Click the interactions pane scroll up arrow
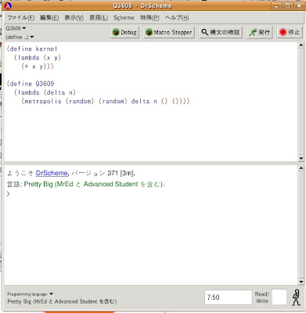The height and width of the screenshot is (313, 306). coord(301,168)
